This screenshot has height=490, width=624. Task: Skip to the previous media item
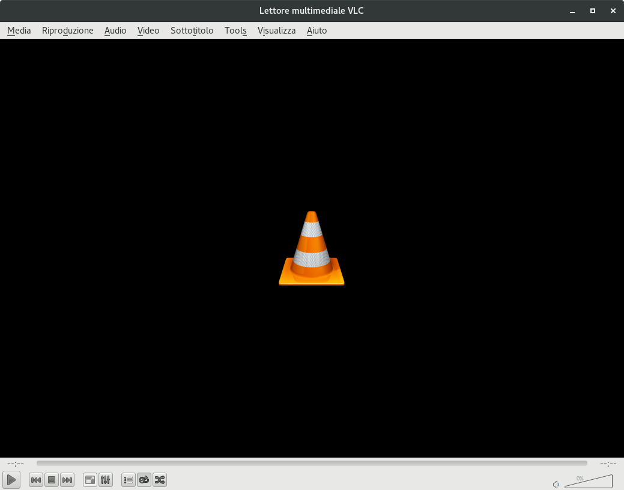tap(35, 480)
